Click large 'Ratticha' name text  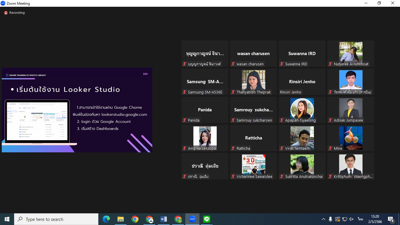[253, 138]
